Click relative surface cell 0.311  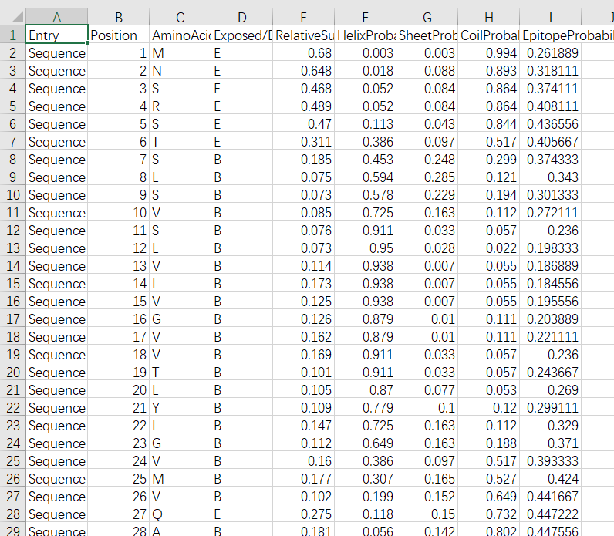pyautogui.click(x=303, y=142)
